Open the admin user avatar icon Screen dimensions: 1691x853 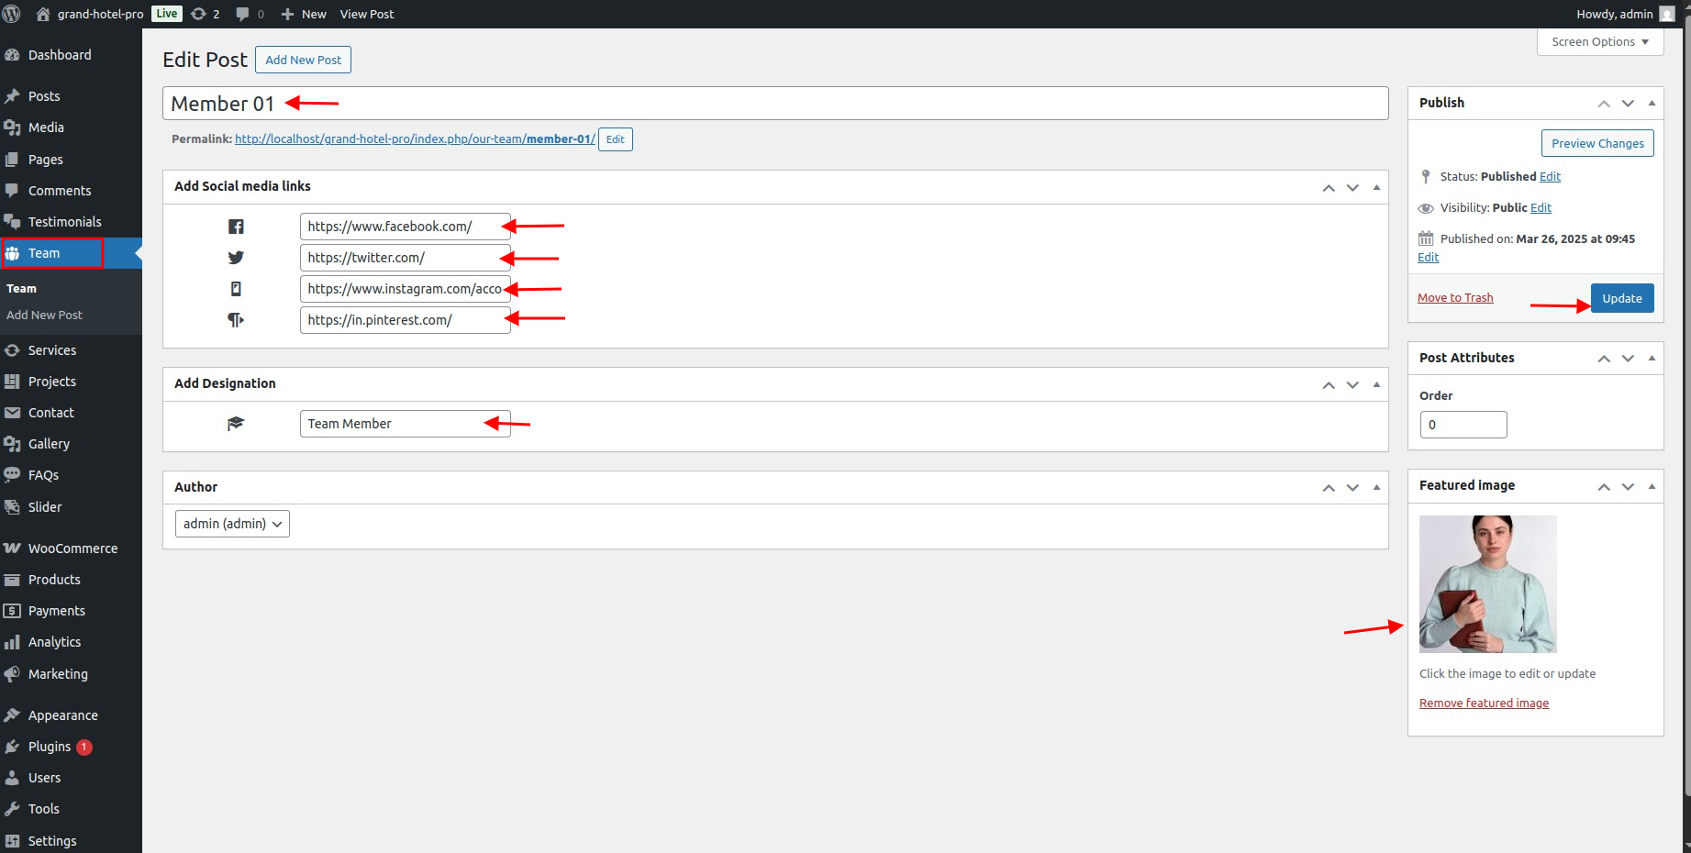[x=1667, y=14]
